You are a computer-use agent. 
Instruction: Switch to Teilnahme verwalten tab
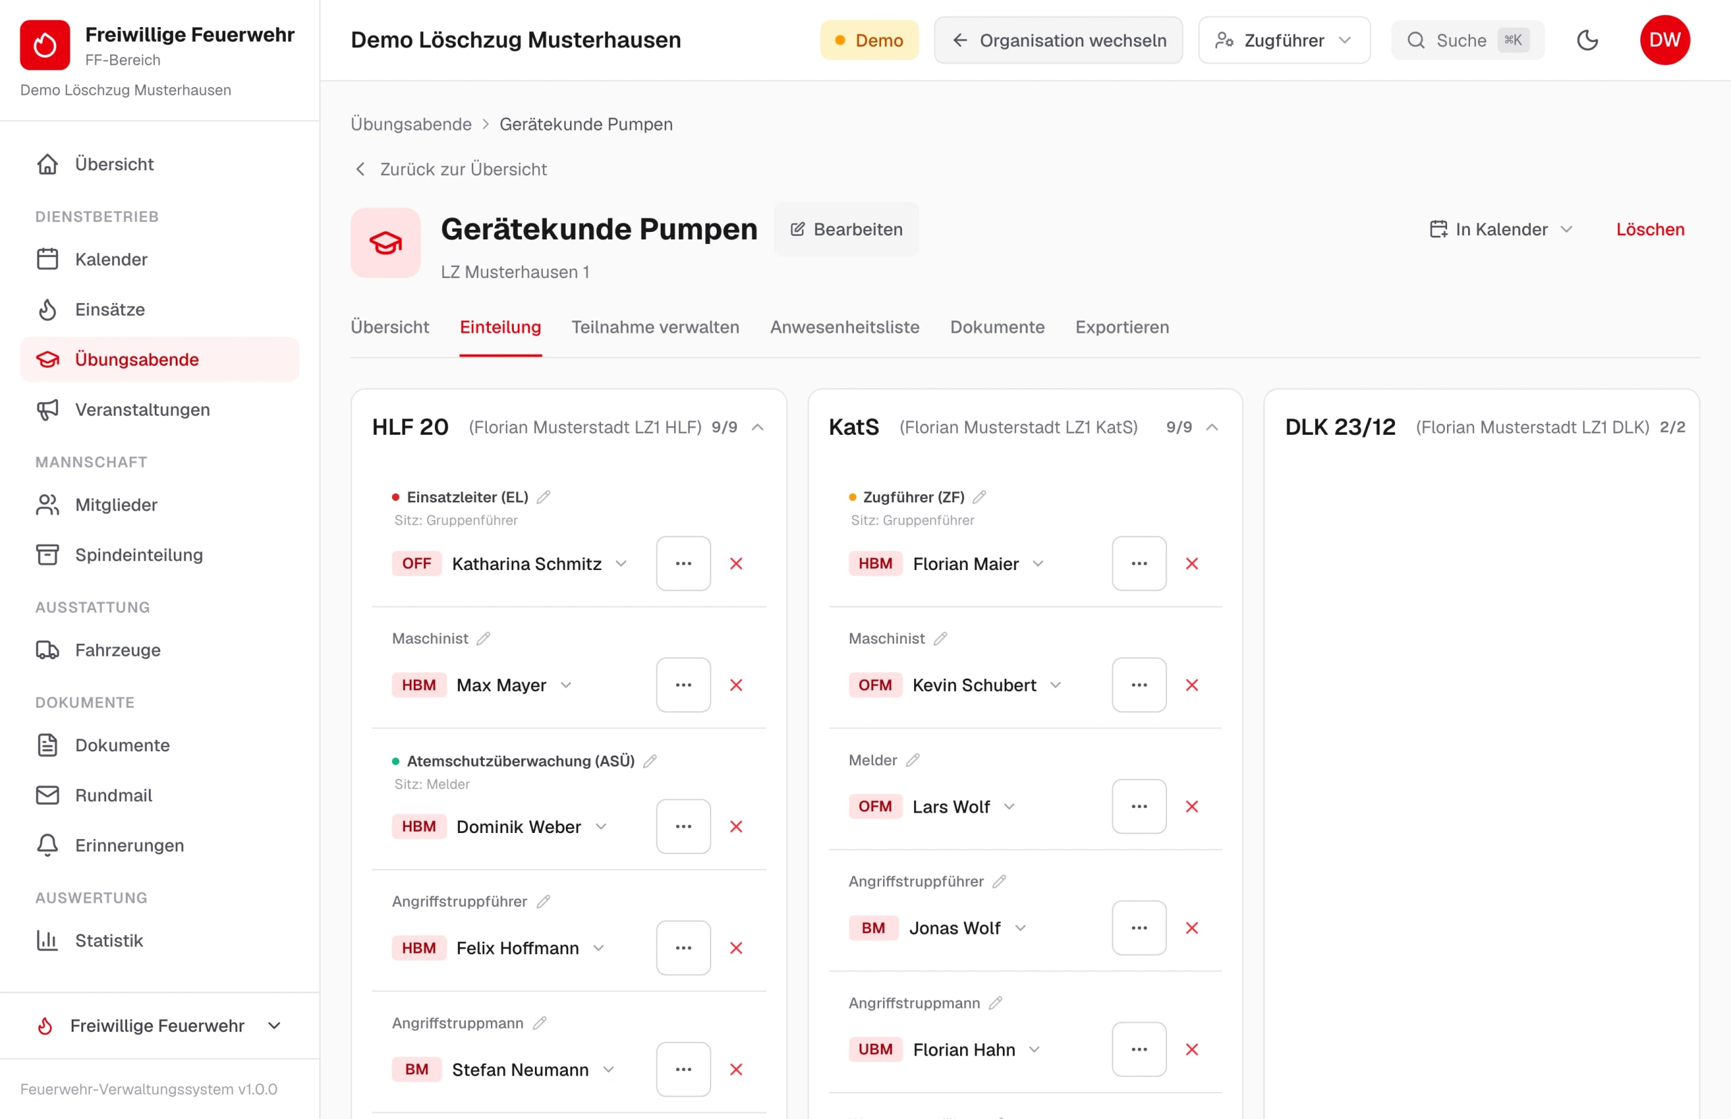[655, 327]
